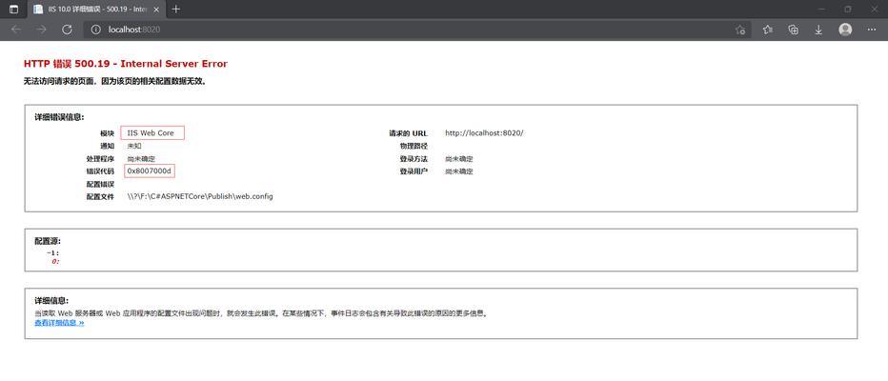Click the 无法访问请求的页面 description line
888x381 pixels.
[x=115, y=81]
